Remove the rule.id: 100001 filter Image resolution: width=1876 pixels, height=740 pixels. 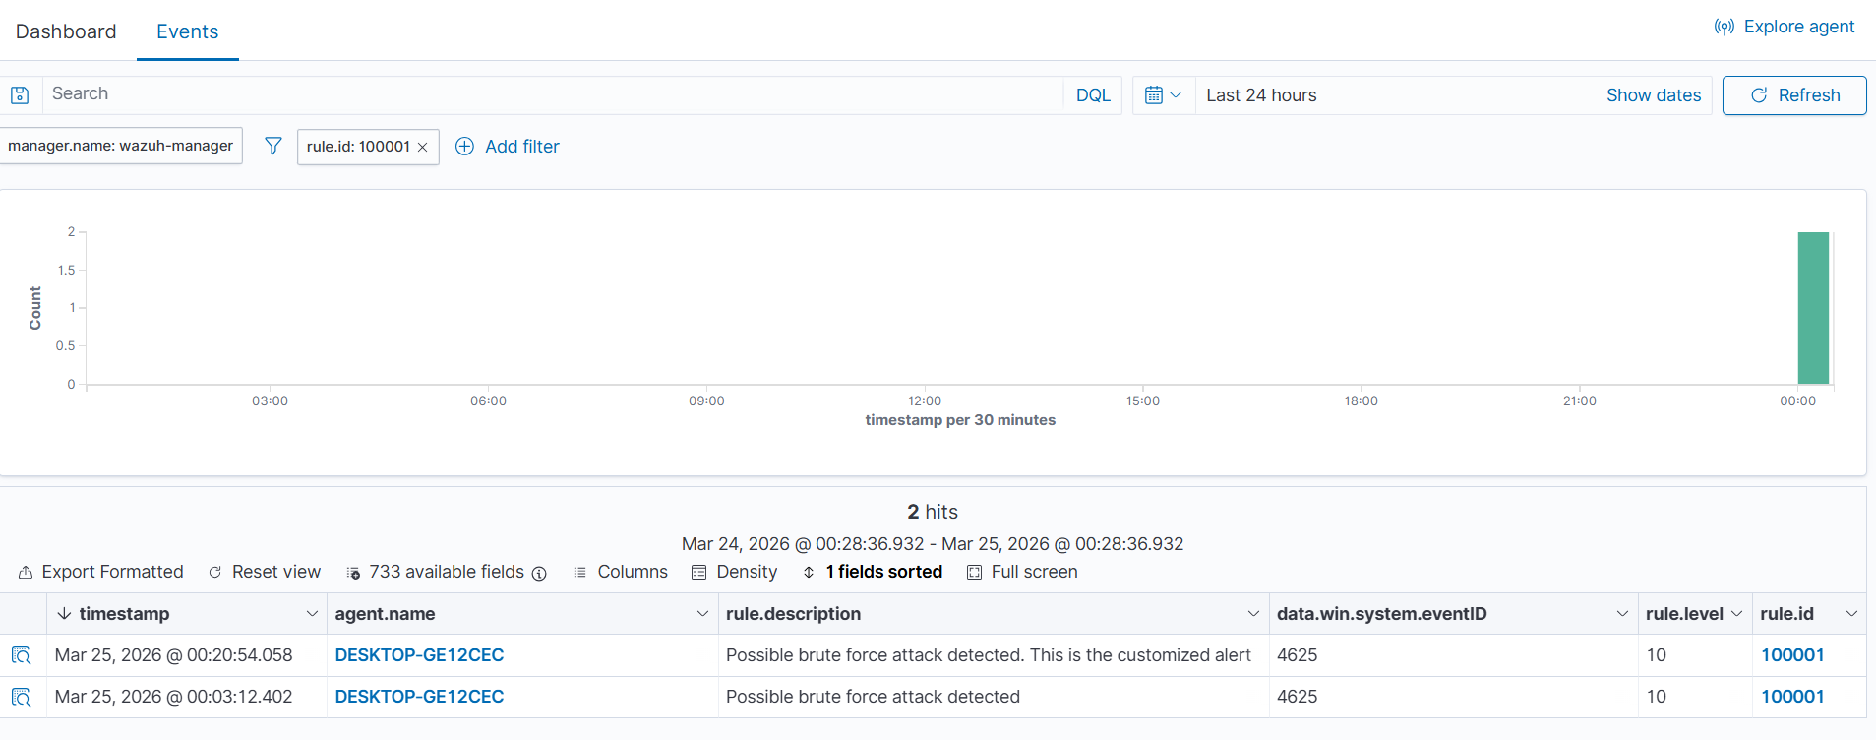point(423,148)
